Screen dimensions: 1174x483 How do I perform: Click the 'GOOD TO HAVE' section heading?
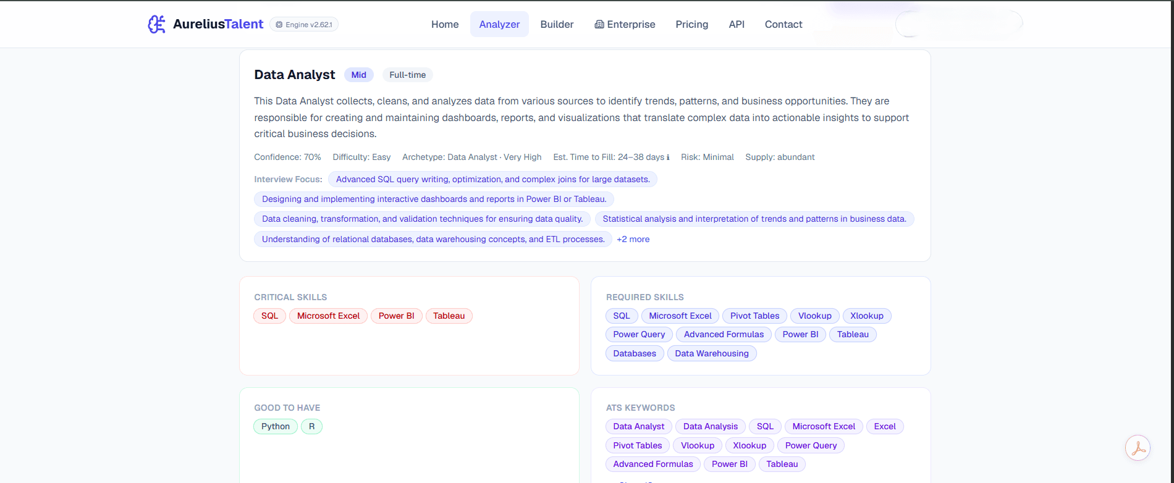pos(287,408)
